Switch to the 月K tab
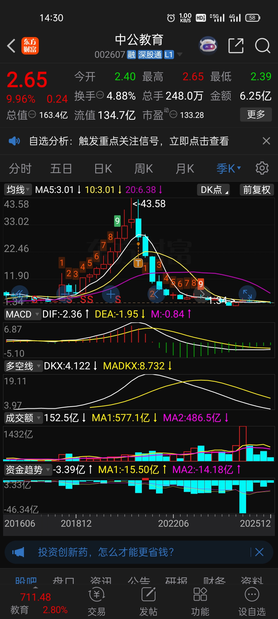Screen dimensions: 278x619 pos(185,169)
